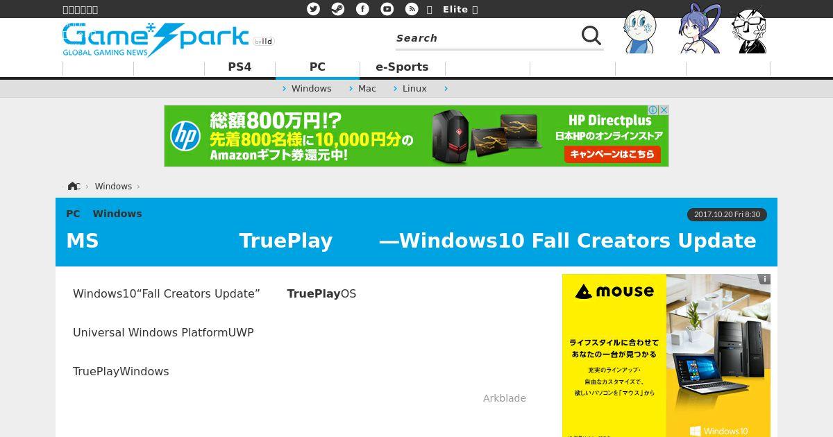
Task: Click the red campaign button in HP ad
Action: tap(612, 154)
